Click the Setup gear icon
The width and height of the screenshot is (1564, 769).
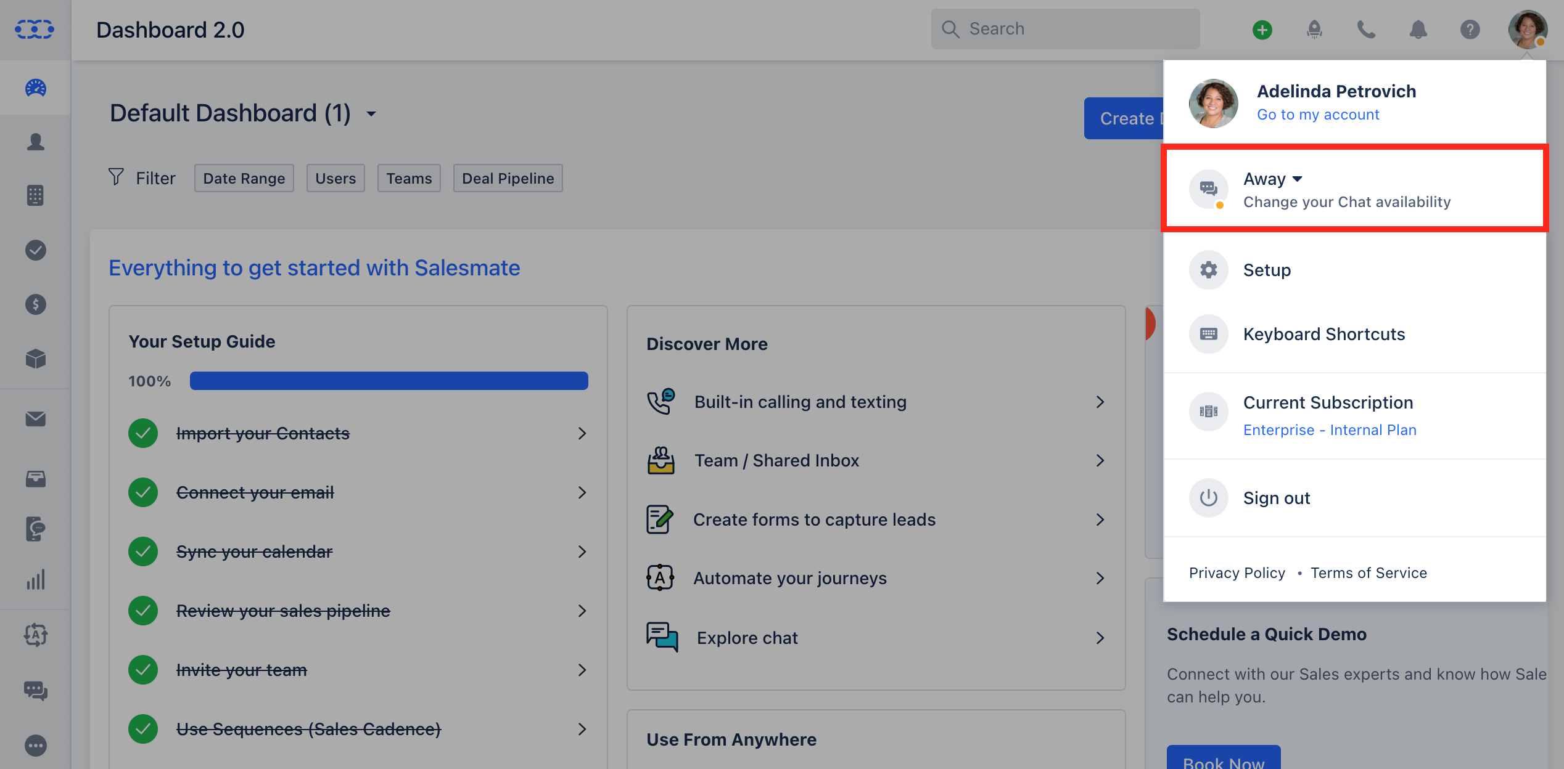1208,270
